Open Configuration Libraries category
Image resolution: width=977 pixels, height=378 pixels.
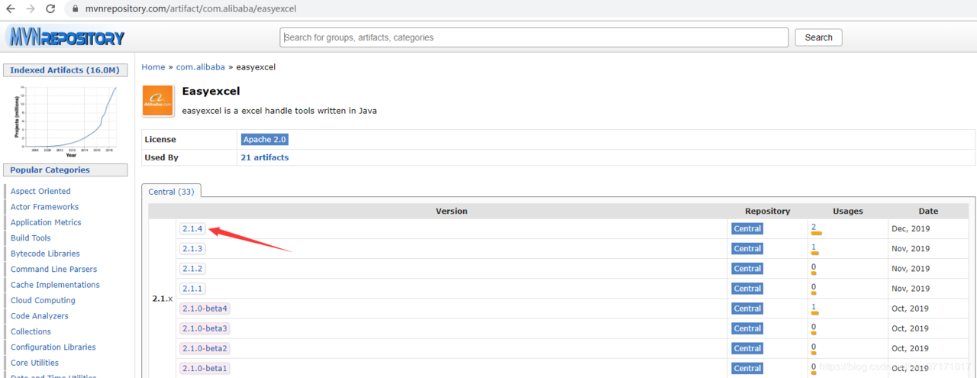click(x=53, y=347)
